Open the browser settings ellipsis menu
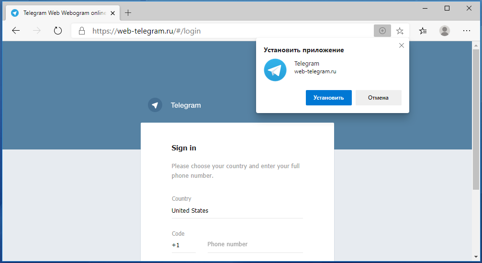This screenshot has height=263, width=482. 467,31
